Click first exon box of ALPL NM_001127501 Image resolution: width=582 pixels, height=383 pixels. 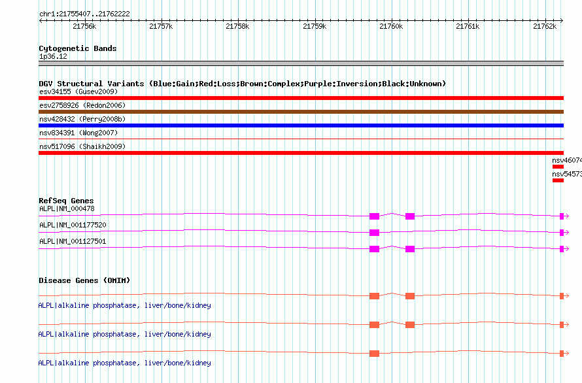[374, 249]
